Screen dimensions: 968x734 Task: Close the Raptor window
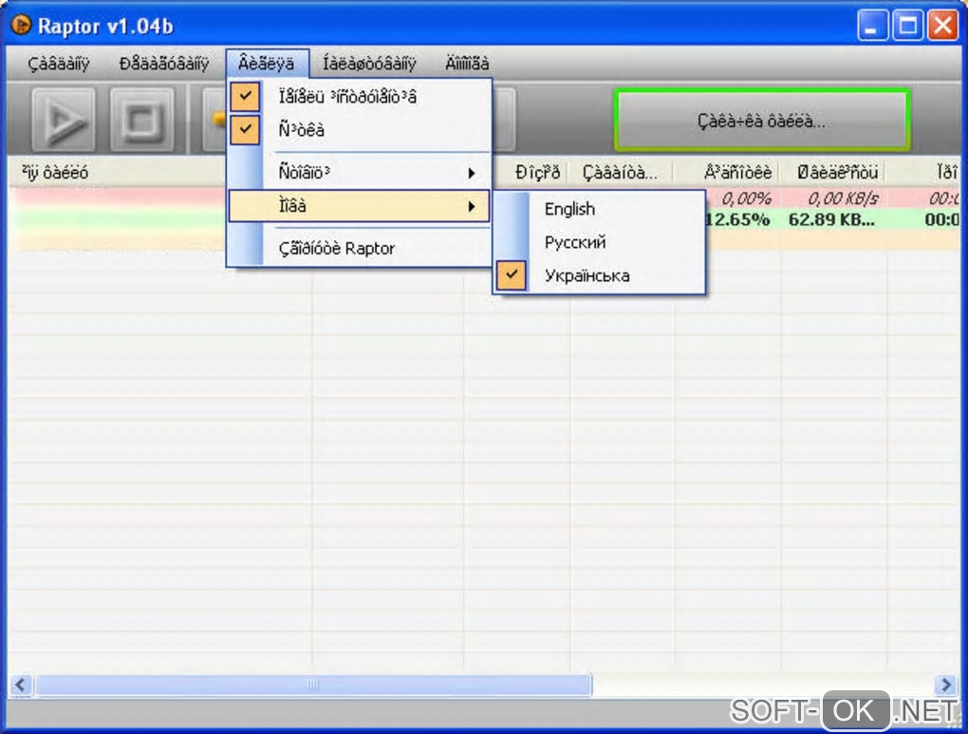[x=942, y=26]
